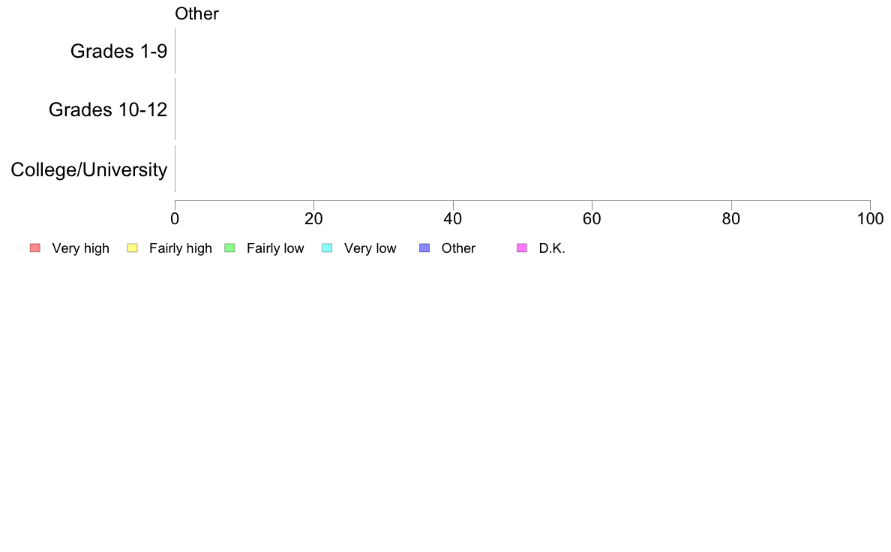Select the Very high legend label
This screenshot has height=552, width=891.
pyautogui.click(x=80, y=248)
